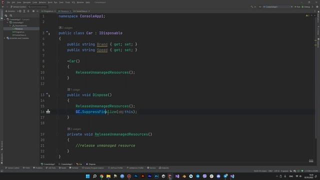
Task: Click the warnings indicator in editor corner
Action: click(x=307, y=15)
